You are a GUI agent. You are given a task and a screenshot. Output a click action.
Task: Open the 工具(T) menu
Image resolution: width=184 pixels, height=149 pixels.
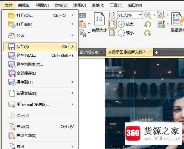[116, 5]
